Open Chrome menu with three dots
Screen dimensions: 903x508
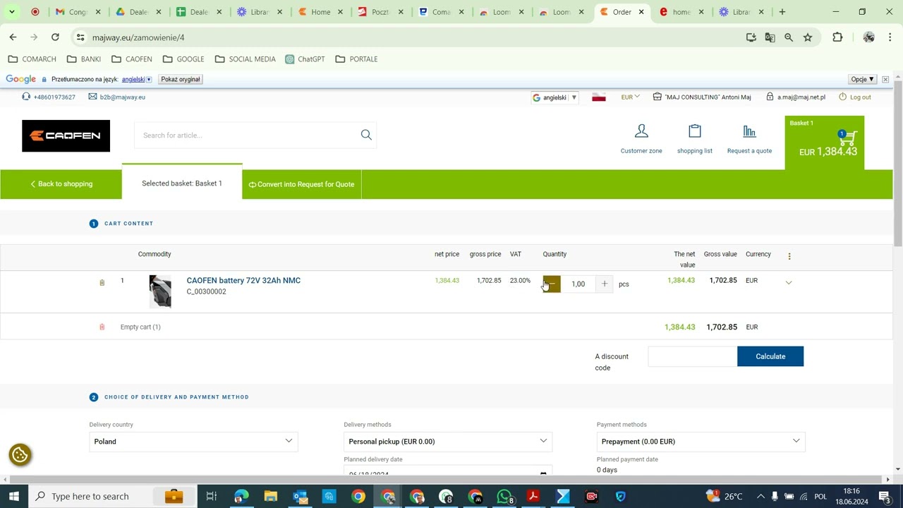pyautogui.click(x=890, y=37)
